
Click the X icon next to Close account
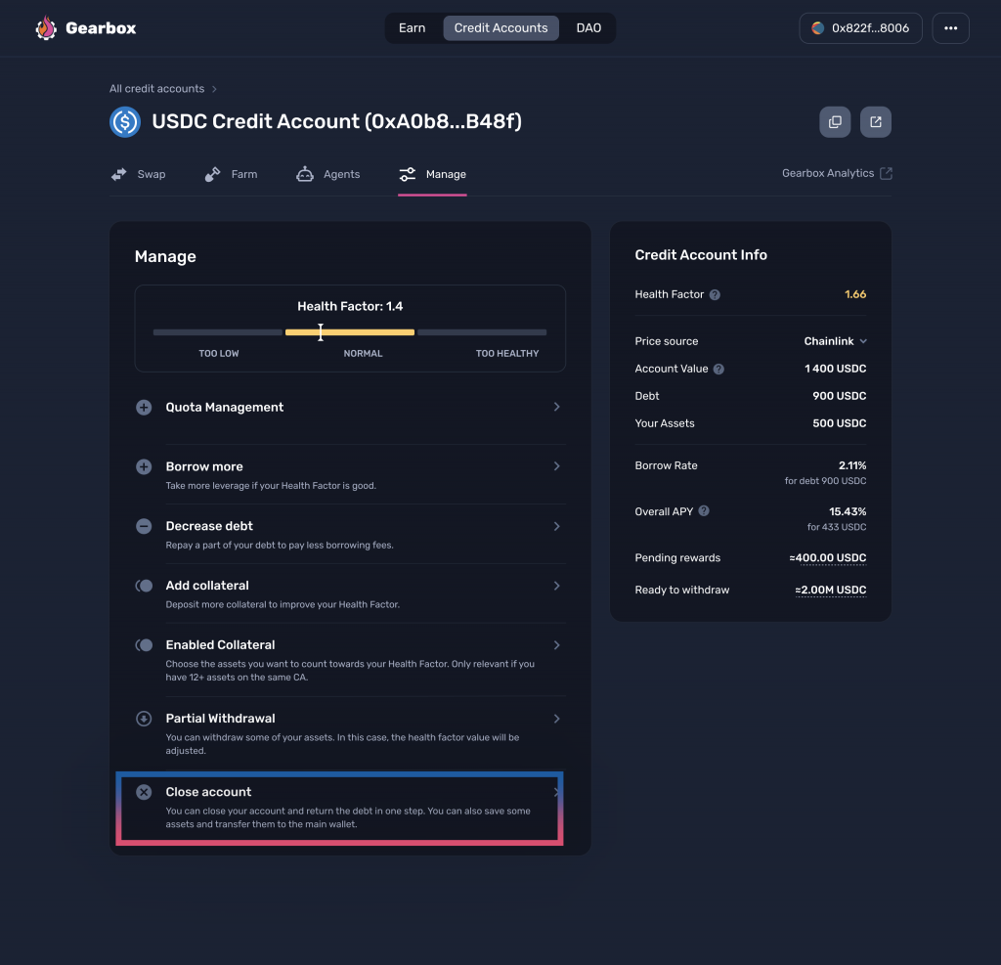(144, 792)
